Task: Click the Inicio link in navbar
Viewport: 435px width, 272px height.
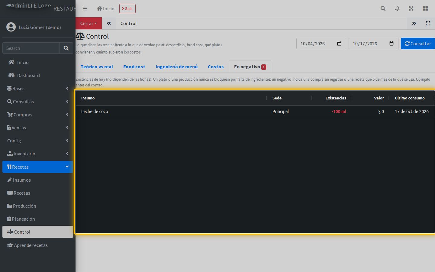Action: (x=105, y=8)
